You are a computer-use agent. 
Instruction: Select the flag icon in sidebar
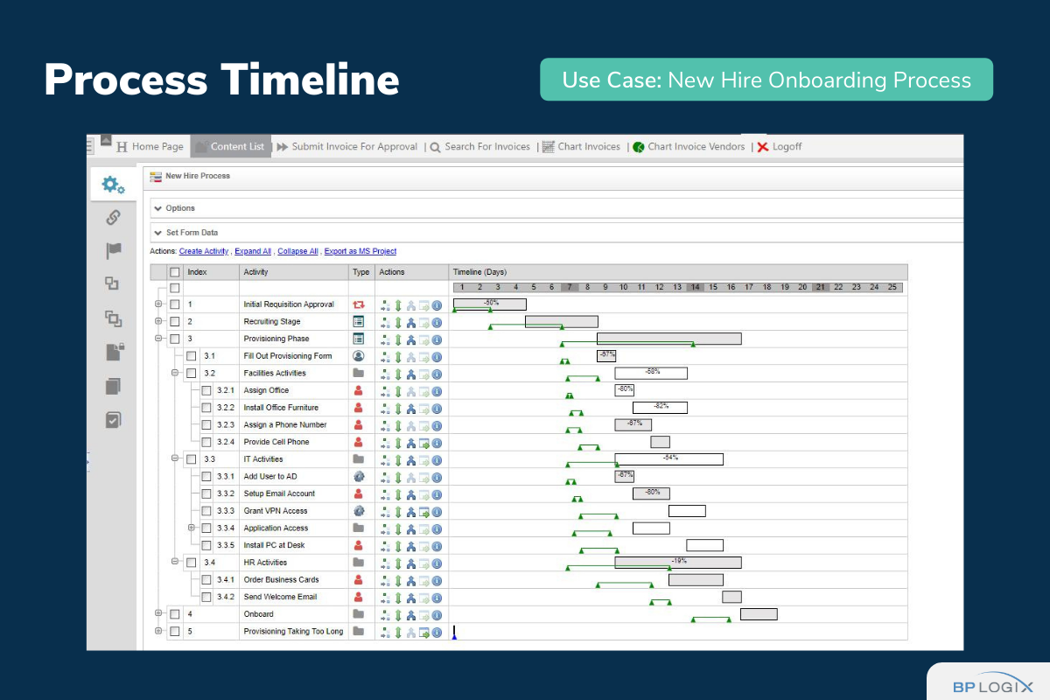click(113, 251)
